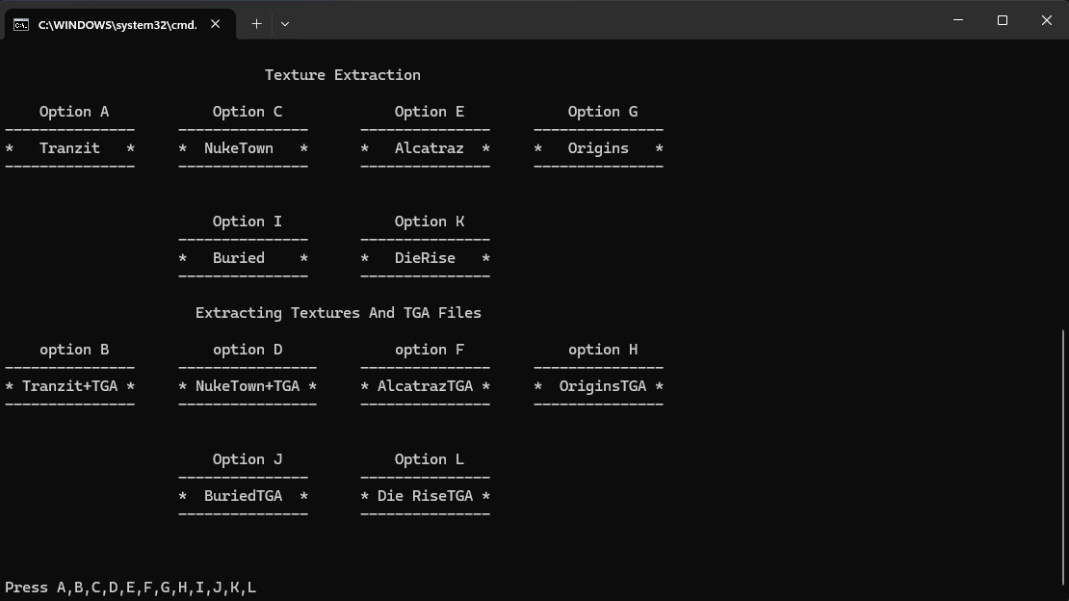Click the 'option B' label

[x=73, y=350]
